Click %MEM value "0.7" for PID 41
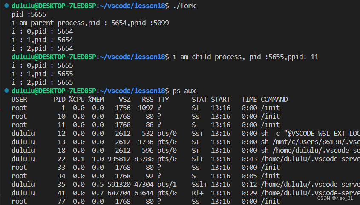The image size is (360, 205). 98,193
